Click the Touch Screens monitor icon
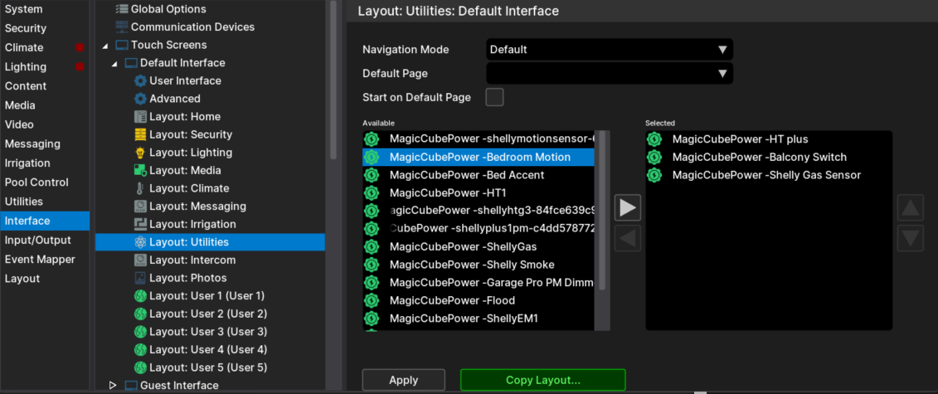 (x=121, y=45)
